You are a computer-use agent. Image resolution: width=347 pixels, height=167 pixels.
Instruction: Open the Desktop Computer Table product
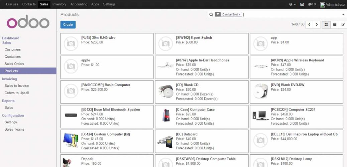click(202, 161)
